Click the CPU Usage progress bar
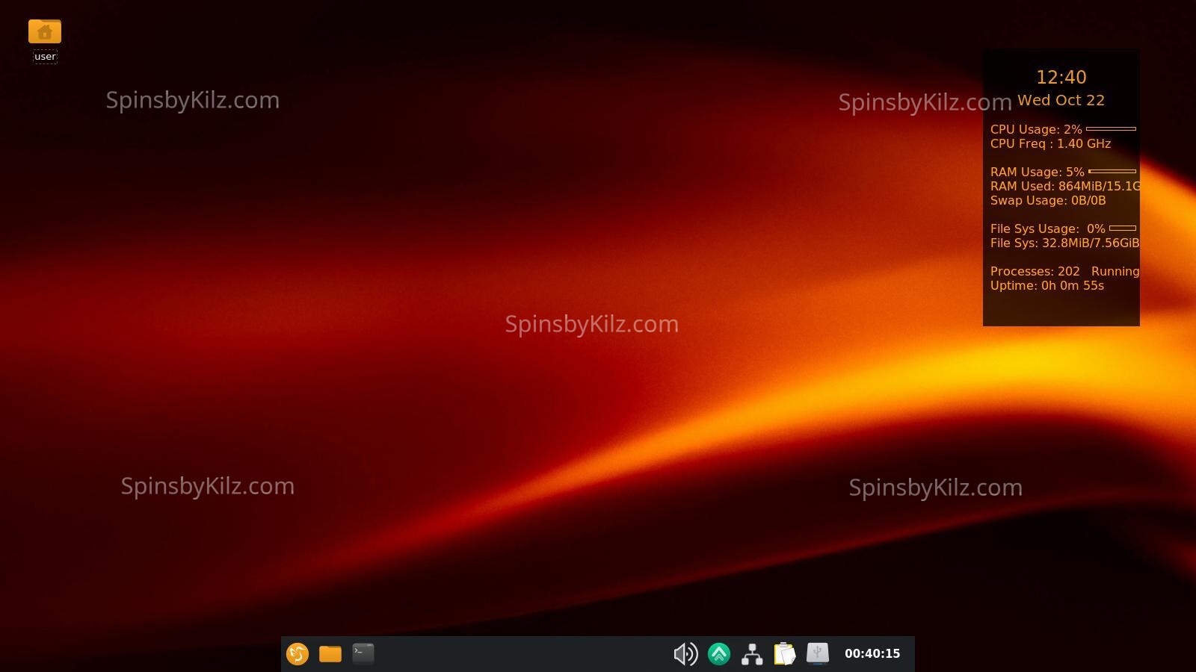The image size is (1196, 672). pos(1111,129)
